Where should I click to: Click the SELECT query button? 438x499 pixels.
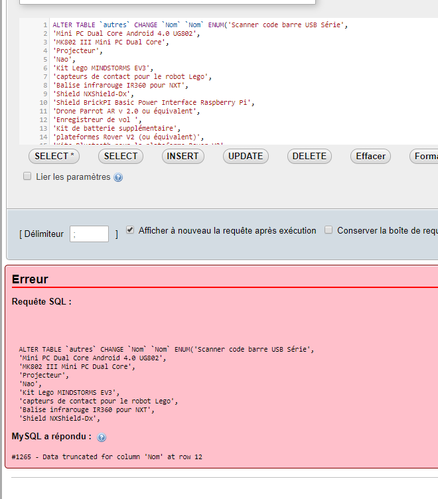(x=121, y=156)
